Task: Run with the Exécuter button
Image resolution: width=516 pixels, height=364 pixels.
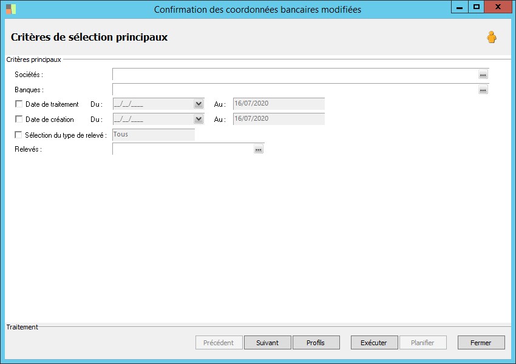Action: tap(374, 343)
